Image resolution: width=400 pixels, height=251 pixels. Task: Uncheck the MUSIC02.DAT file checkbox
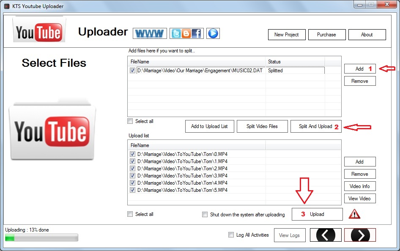click(132, 70)
